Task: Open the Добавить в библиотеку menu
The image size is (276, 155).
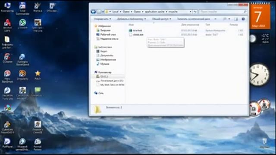Action: pos(132,19)
